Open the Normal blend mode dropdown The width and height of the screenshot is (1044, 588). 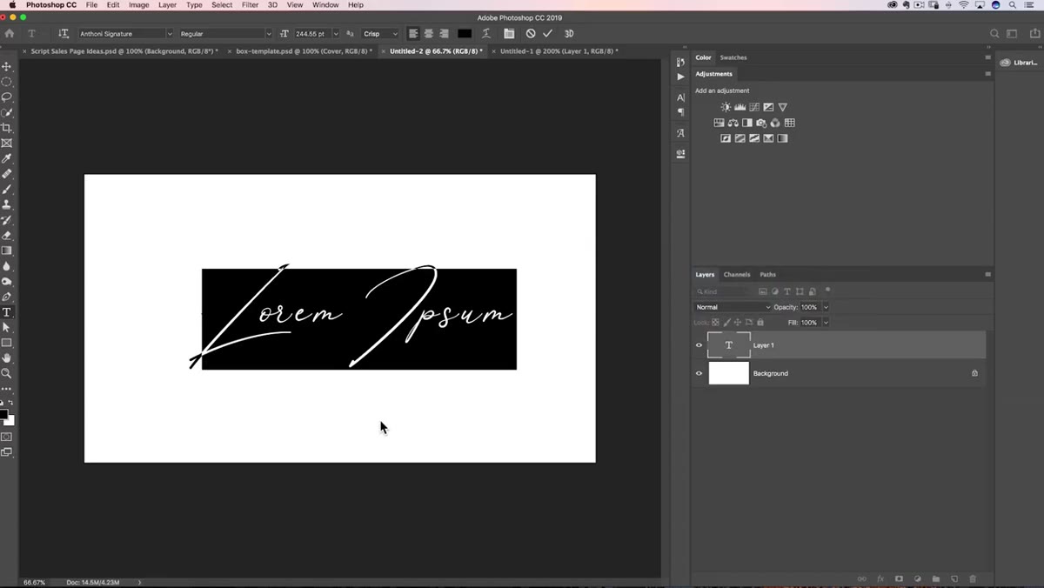(x=733, y=307)
